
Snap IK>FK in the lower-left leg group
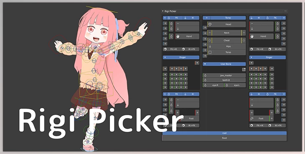[190, 126]
